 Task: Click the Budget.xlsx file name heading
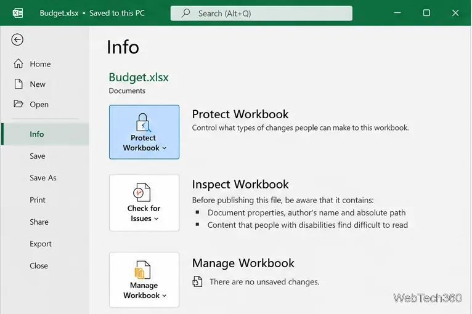coord(139,78)
